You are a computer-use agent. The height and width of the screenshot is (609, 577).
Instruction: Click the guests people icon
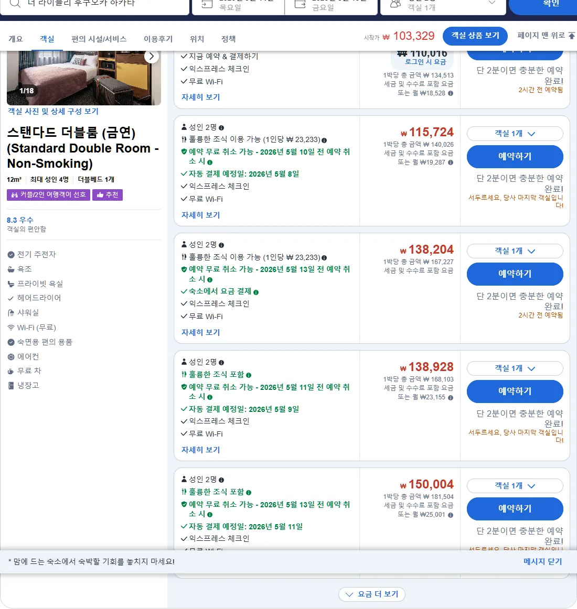tap(395, 4)
